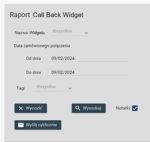This screenshot has height=142, width=150.
Task: Click the Wyszukaj button to search
Action: [89, 108]
